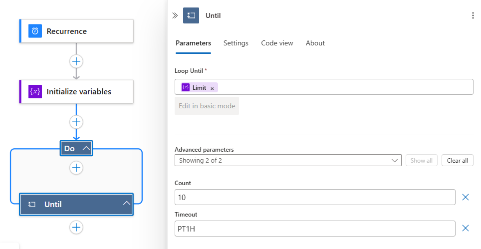
Task: Click the Timeout input field
Action: (x=314, y=228)
